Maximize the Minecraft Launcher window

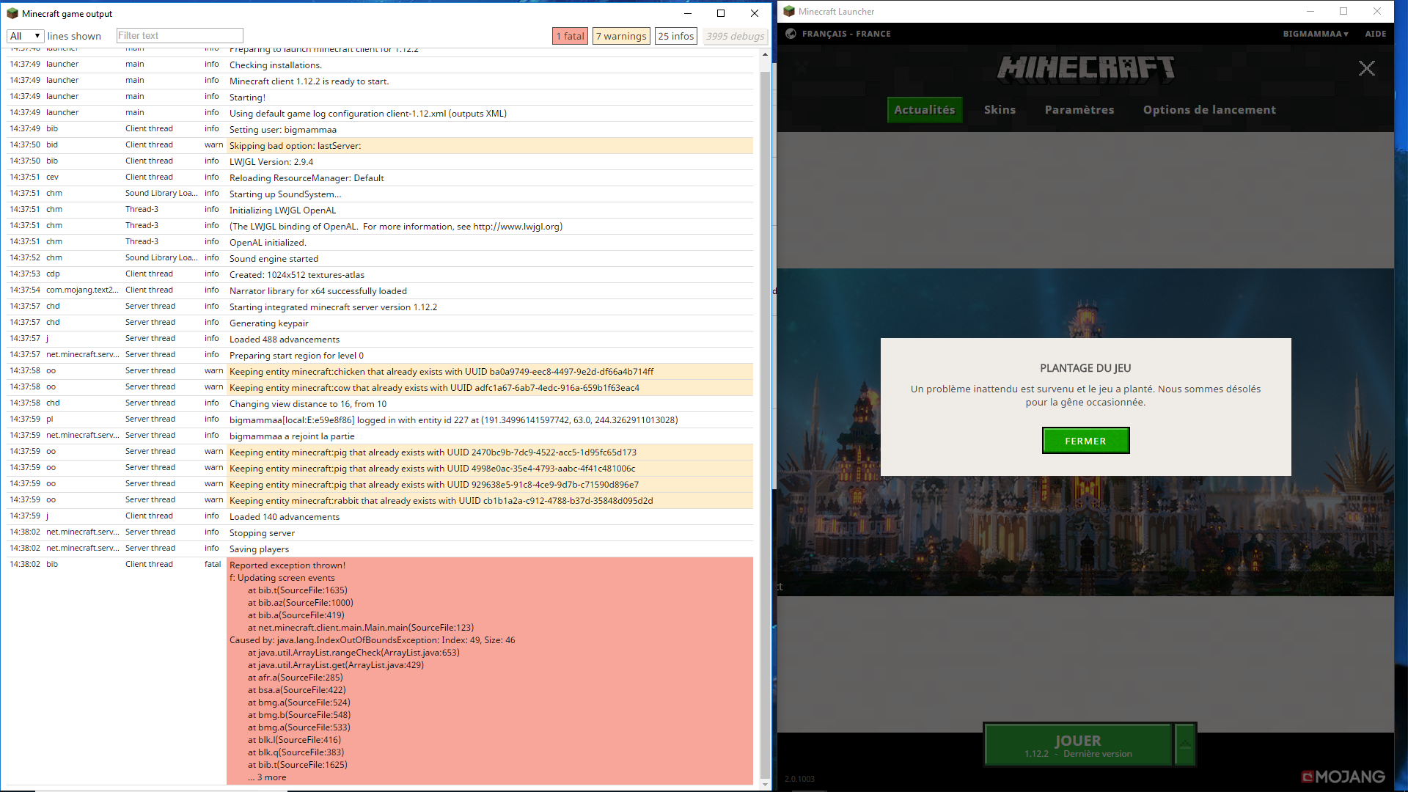coord(1343,11)
